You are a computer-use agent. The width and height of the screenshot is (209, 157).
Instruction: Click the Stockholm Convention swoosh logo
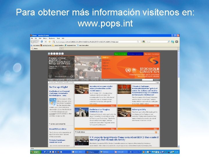(153, 60)
